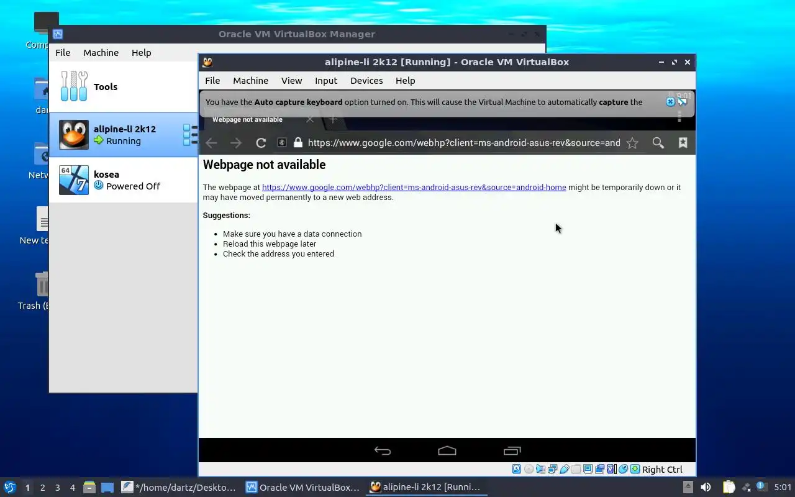Click the CPU virtualization status icon
This screenshot has height=497, width=795.
click(612, 469)
